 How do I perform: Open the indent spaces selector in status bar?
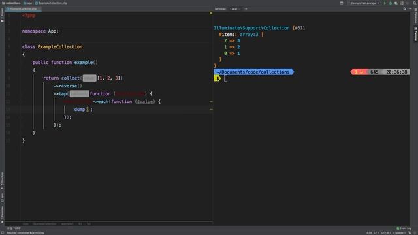[399, 233]
